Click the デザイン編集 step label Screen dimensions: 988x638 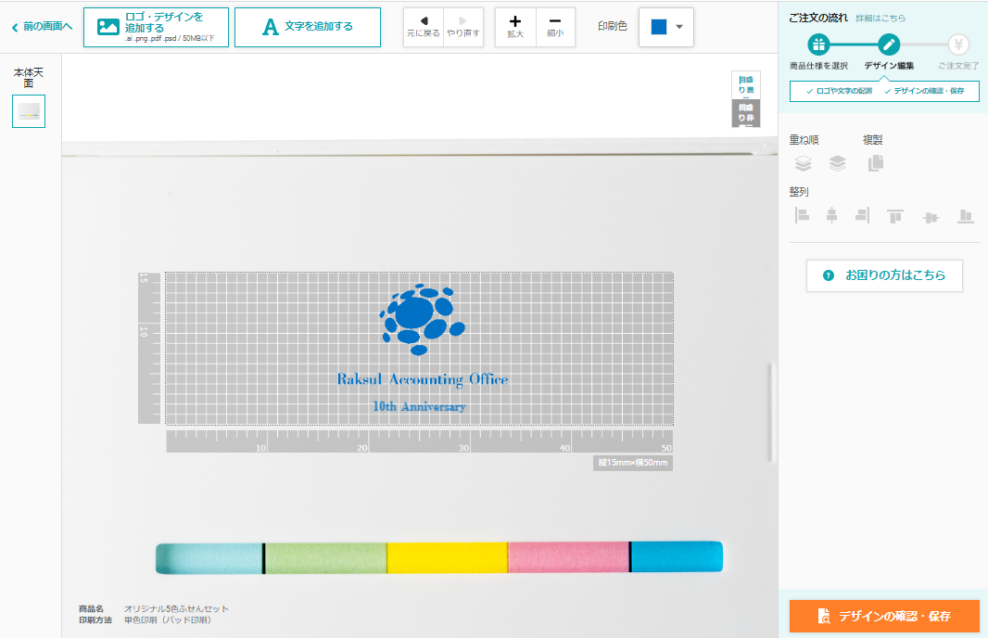[889, 66]
